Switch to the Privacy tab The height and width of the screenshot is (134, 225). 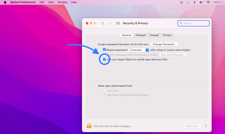[167, 35]
